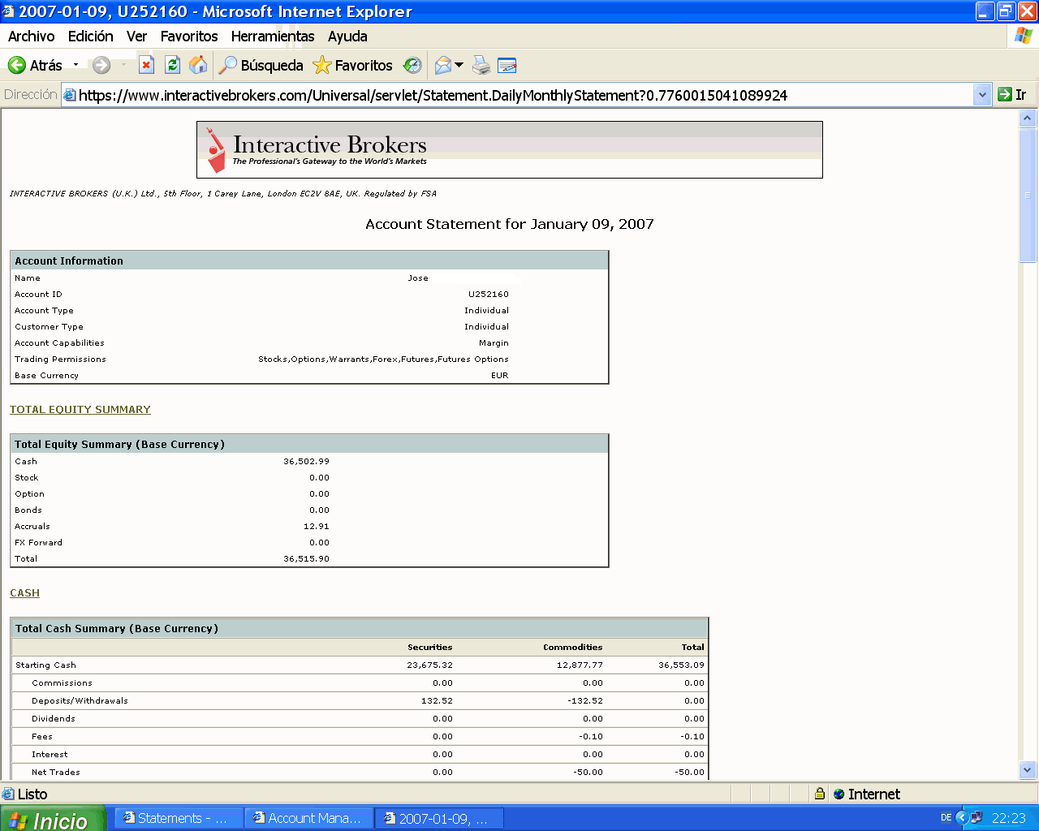Click the Deposits/Withdrawals row label
Screen dimensions: 1039x831
[x=80, y=701]
